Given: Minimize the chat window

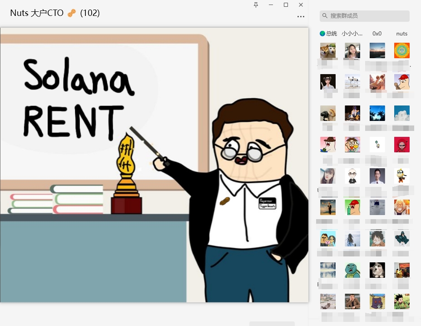Looking at the screenshot, I should click(x=271, y=5).
